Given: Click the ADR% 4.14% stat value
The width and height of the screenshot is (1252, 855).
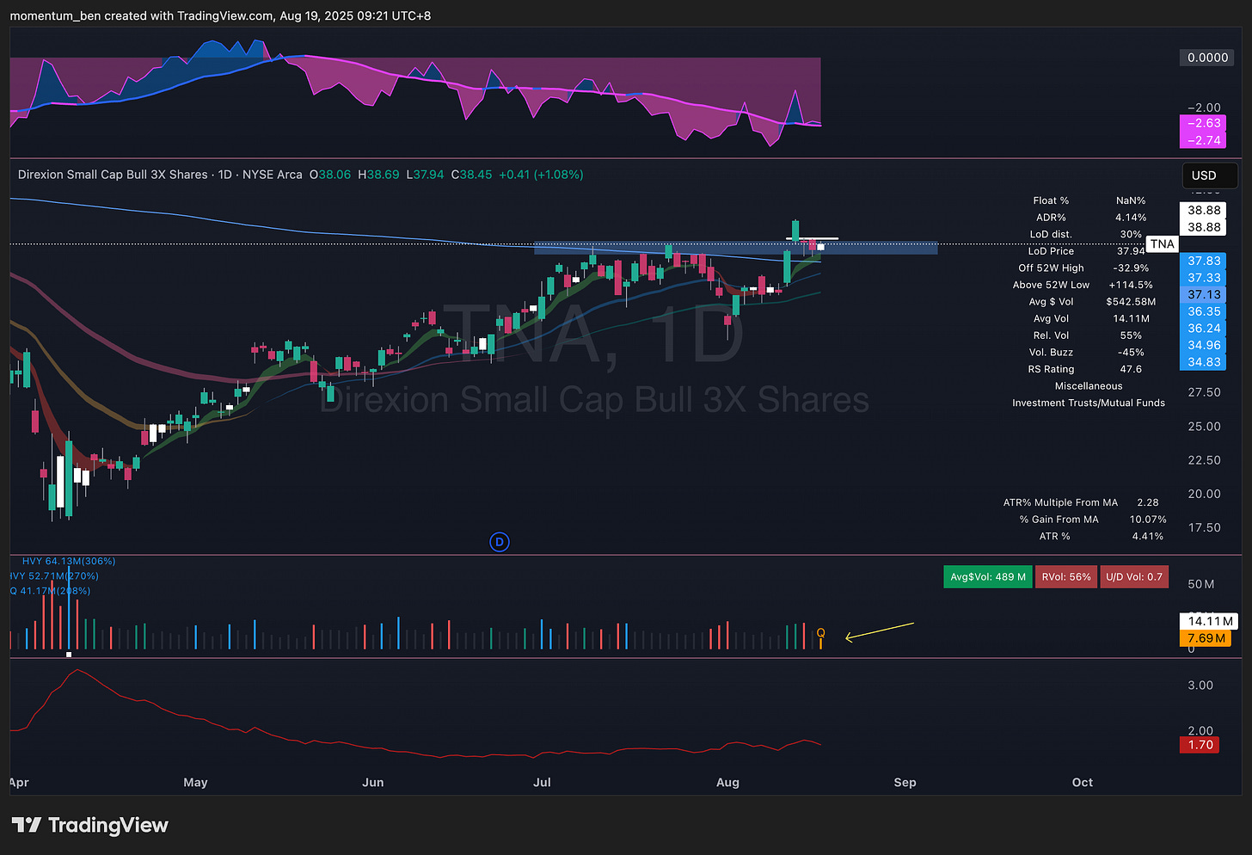Looking at the screenshot, I should (1131, 218).
